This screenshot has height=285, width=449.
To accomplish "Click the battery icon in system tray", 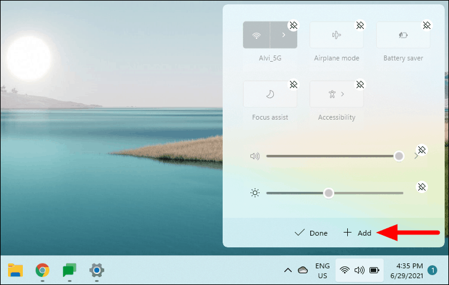I will tap(374, 270).
